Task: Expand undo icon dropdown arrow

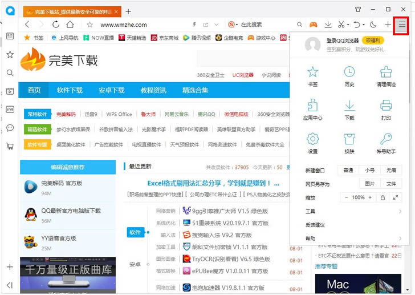Action: point(364,25)
